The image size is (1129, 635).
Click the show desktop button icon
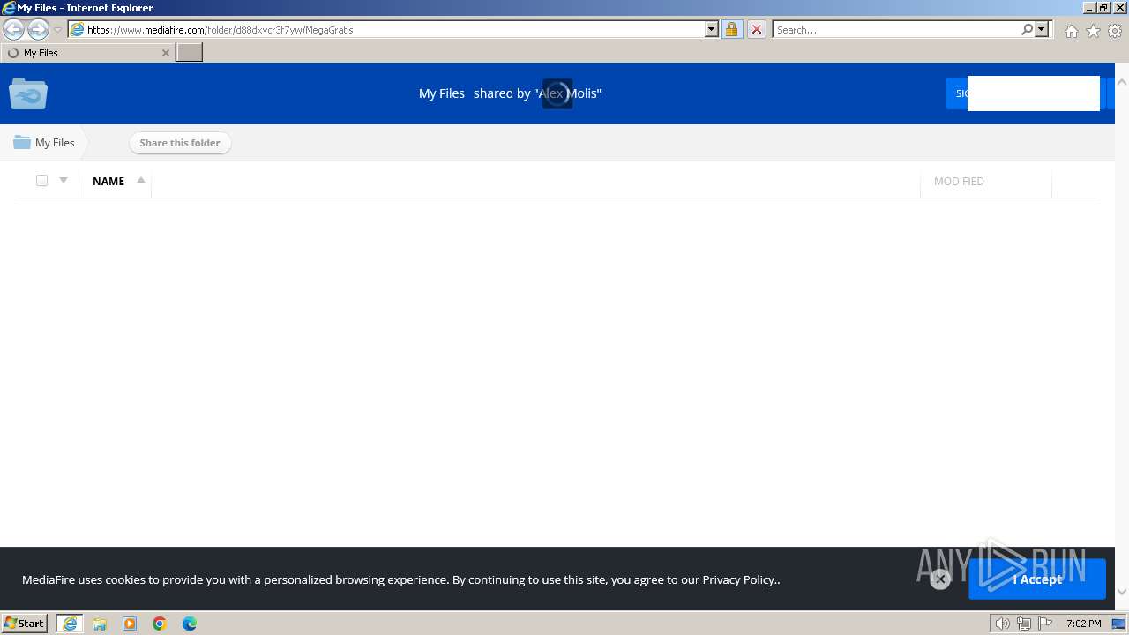coord(1118,624)
